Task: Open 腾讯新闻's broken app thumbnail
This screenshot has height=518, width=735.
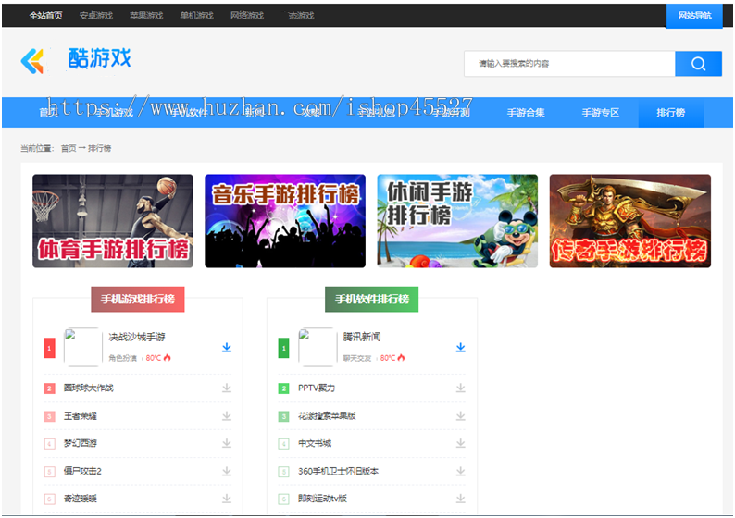Action: [317, 347]
